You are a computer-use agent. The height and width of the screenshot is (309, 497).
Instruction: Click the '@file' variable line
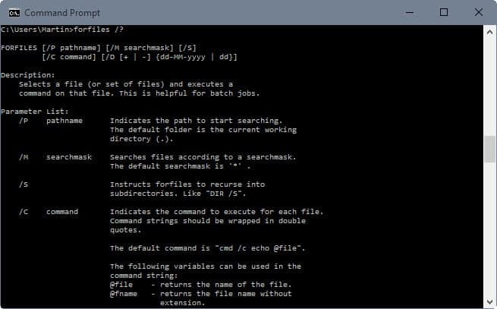[200, 285]
